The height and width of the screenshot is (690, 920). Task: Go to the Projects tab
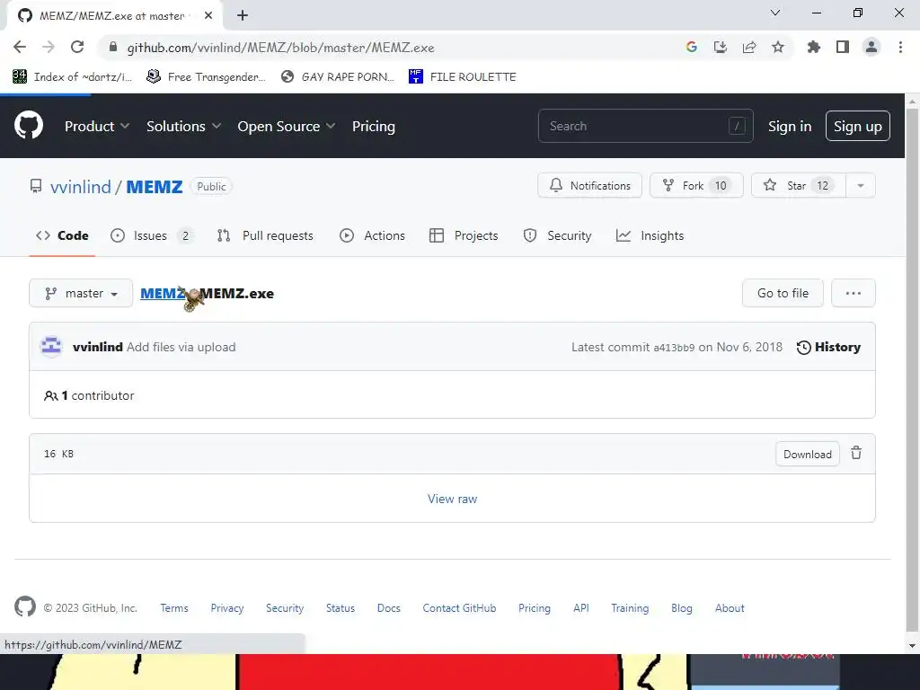tap(464, 235)
